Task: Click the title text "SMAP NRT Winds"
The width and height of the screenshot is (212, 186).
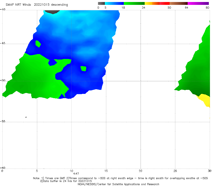Action: (x=18, y=5)
